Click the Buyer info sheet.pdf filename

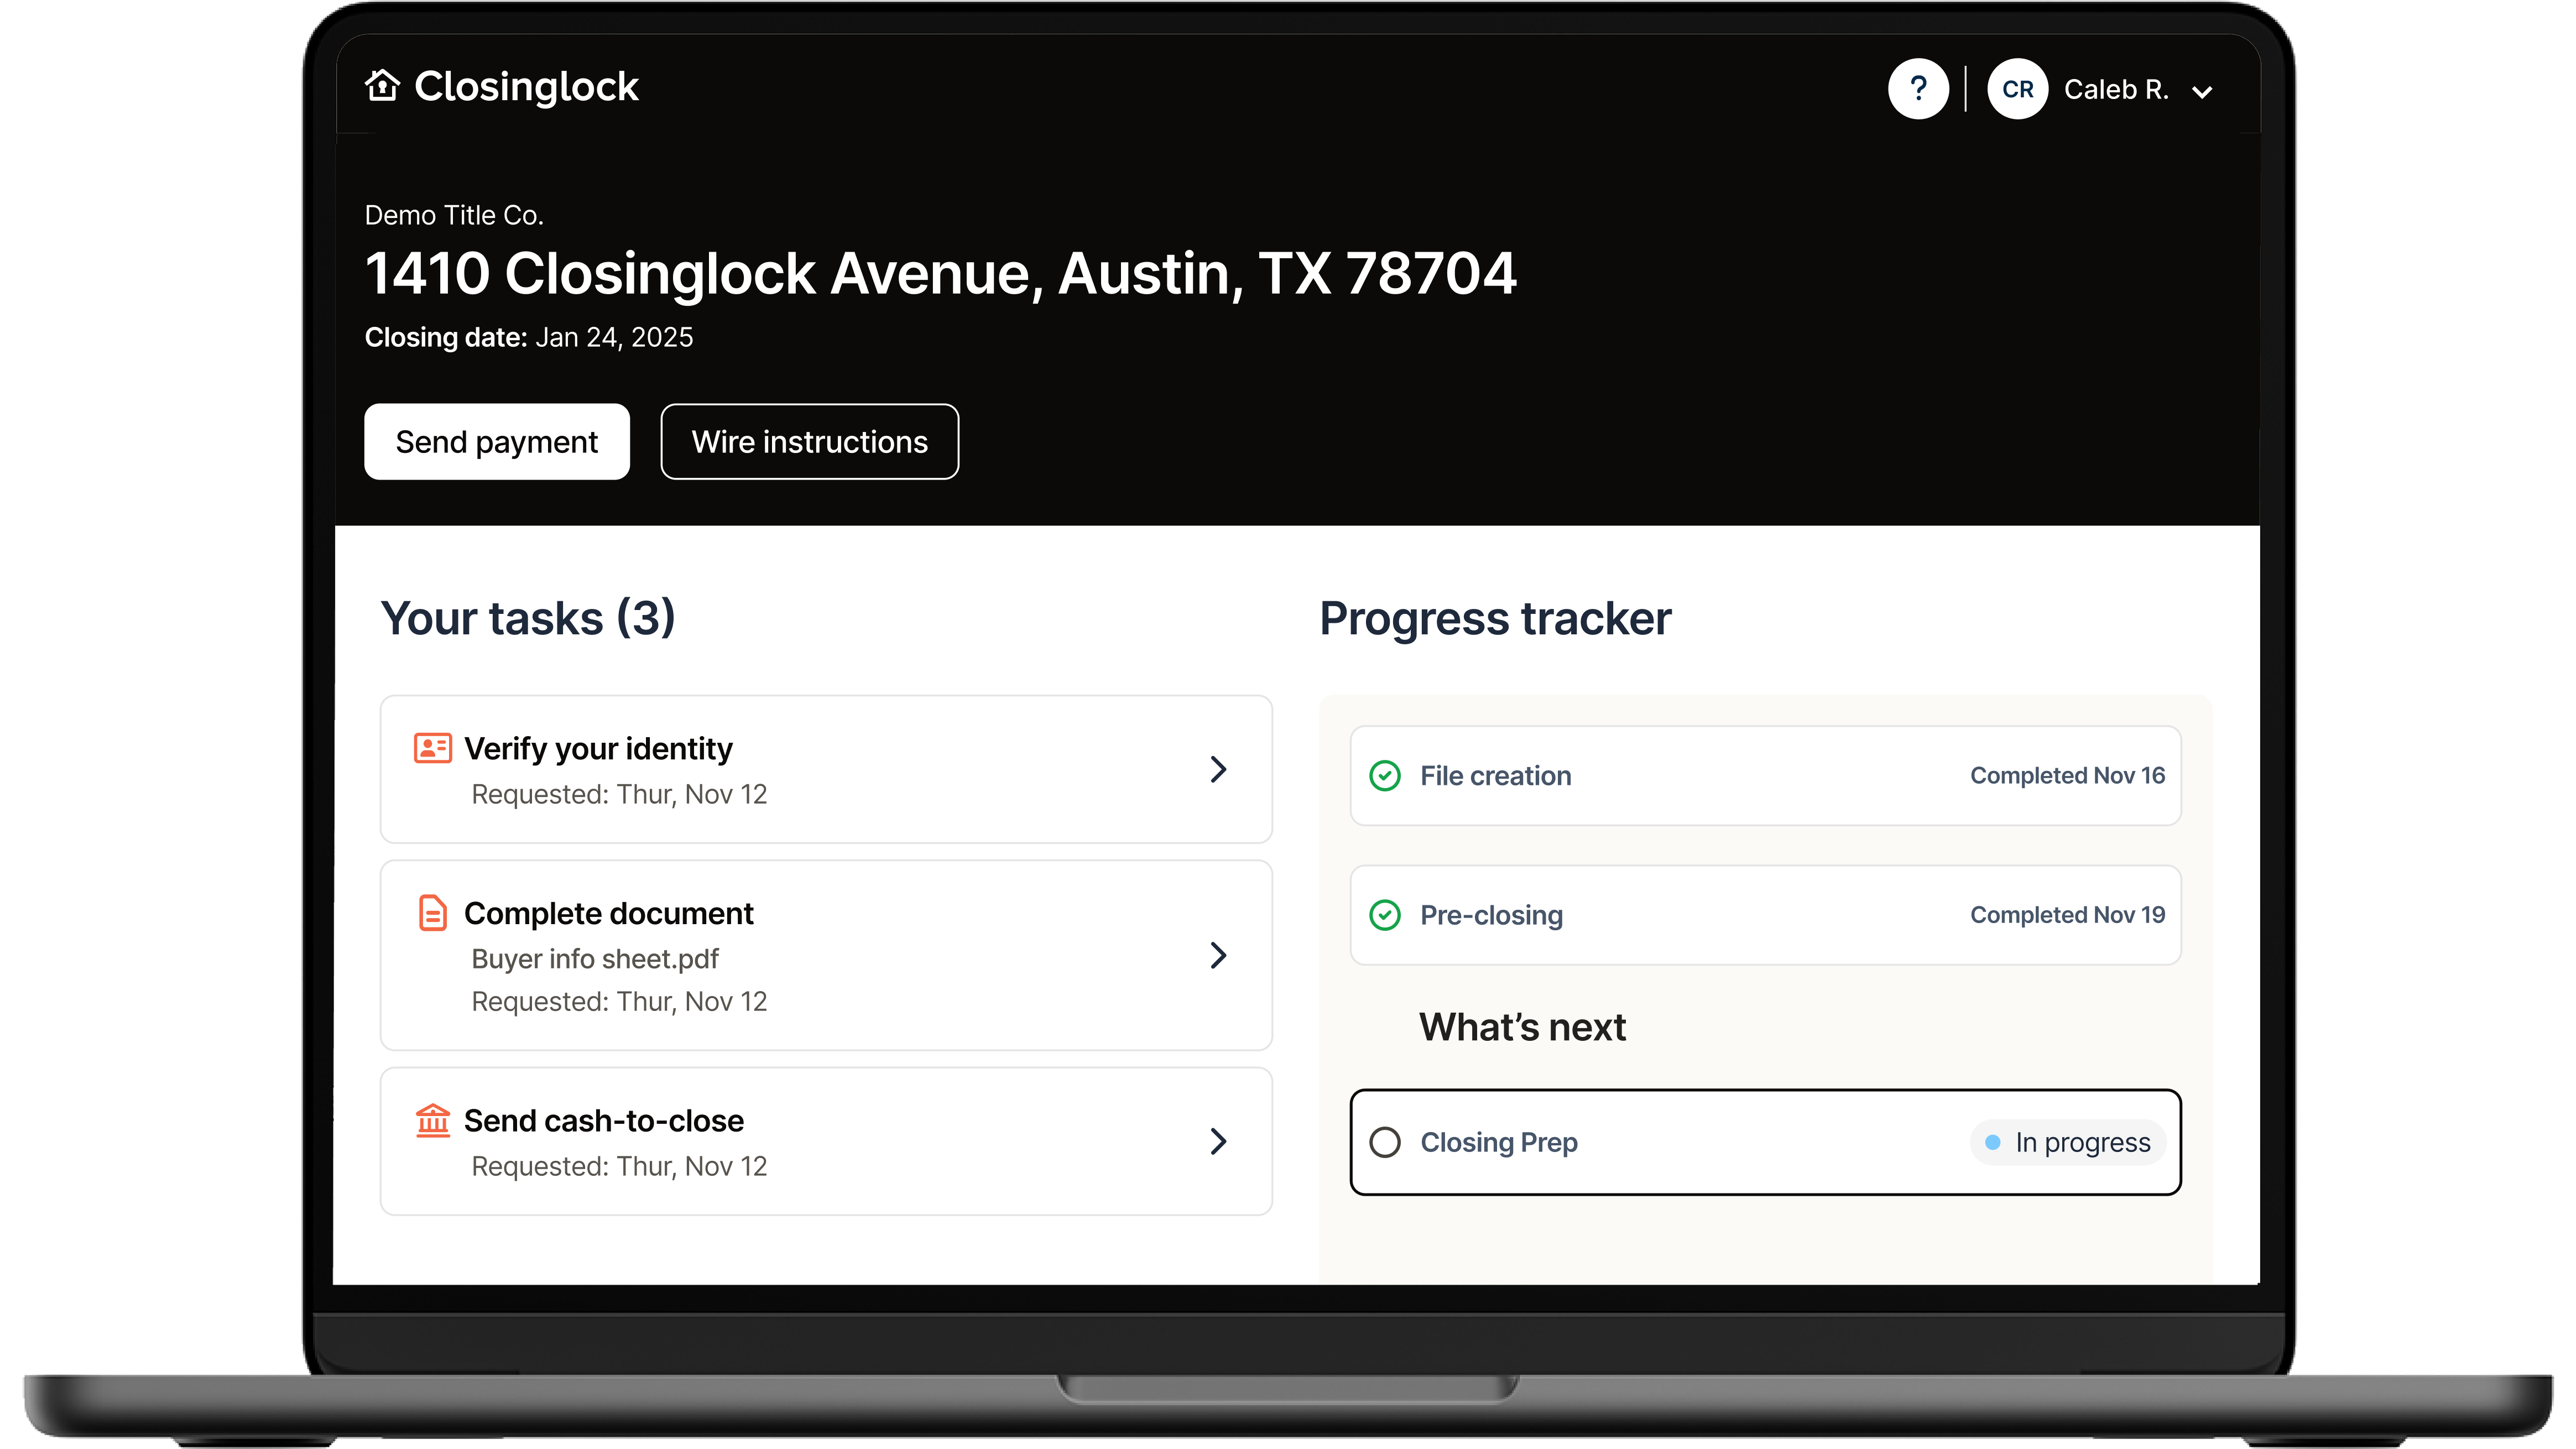click(x=595, y=959)
